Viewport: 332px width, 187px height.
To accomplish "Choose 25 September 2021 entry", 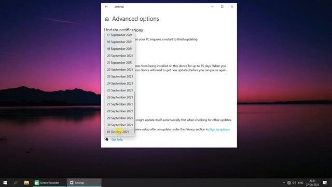I will 120,90.
